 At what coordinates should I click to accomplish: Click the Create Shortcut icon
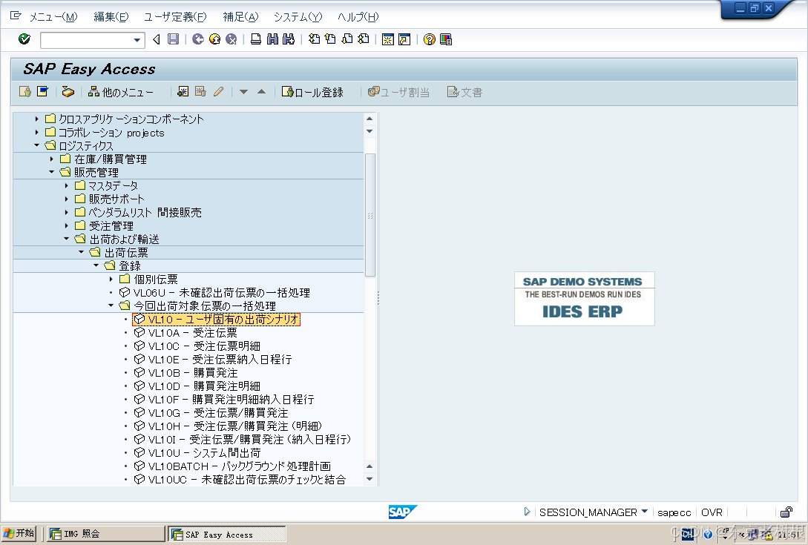[404, 39]
